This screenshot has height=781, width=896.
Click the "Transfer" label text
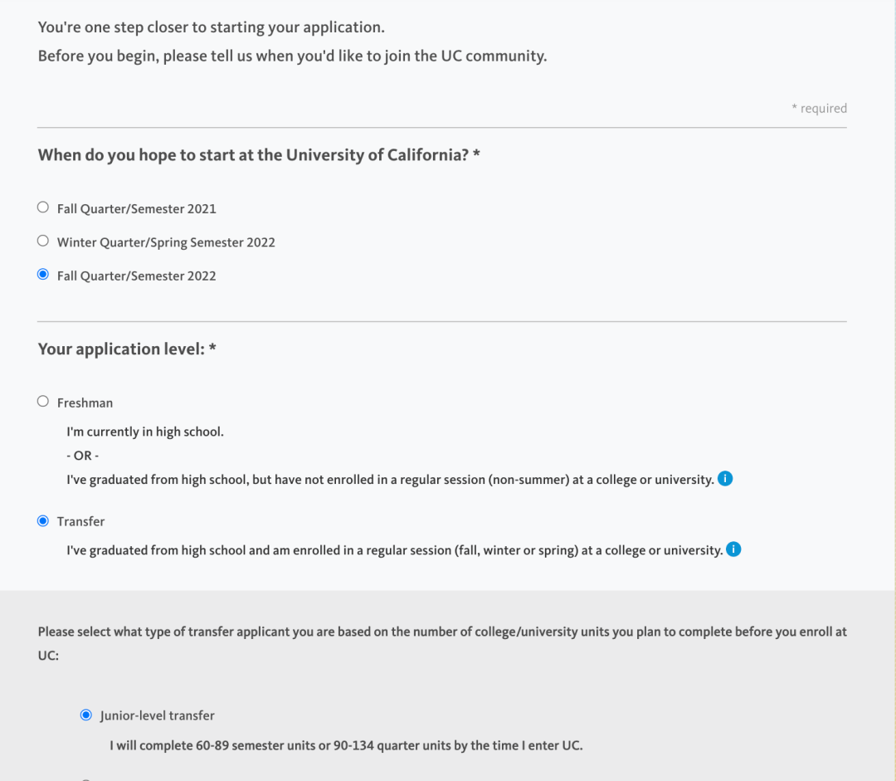pyautogui.click(x=80, y=522)
